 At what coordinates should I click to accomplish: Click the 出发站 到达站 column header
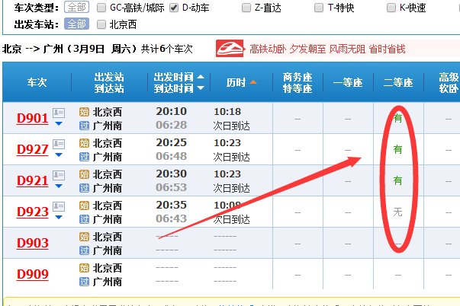pyautogui.click(x=109, y=82)
